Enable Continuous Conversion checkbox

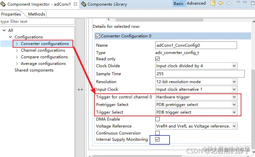pos(158,133)
